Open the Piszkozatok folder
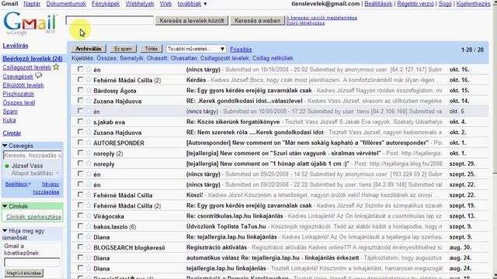The height and width of the screenshot is (279, 497). click(x=19, y=94)
